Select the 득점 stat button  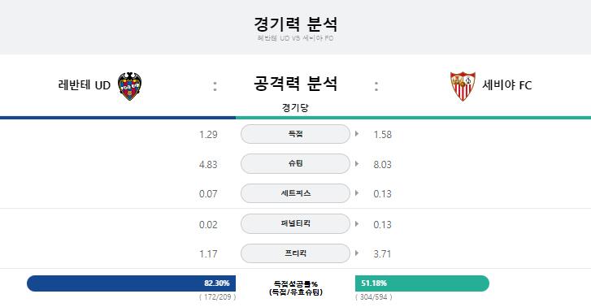click(x=296, y=134)
